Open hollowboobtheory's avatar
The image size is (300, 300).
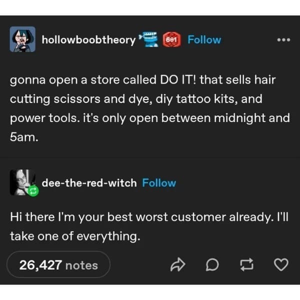(x=22, y=39)
